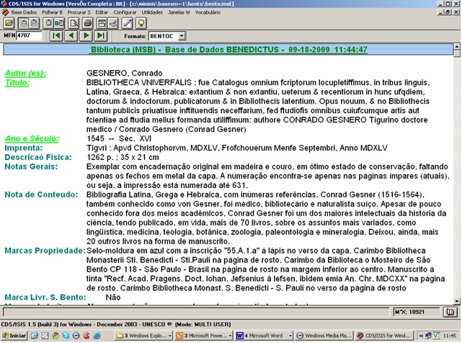The height and width of the screenshot is (343, 462).
Task: Click the light bulb help icon
Action: 141,23
